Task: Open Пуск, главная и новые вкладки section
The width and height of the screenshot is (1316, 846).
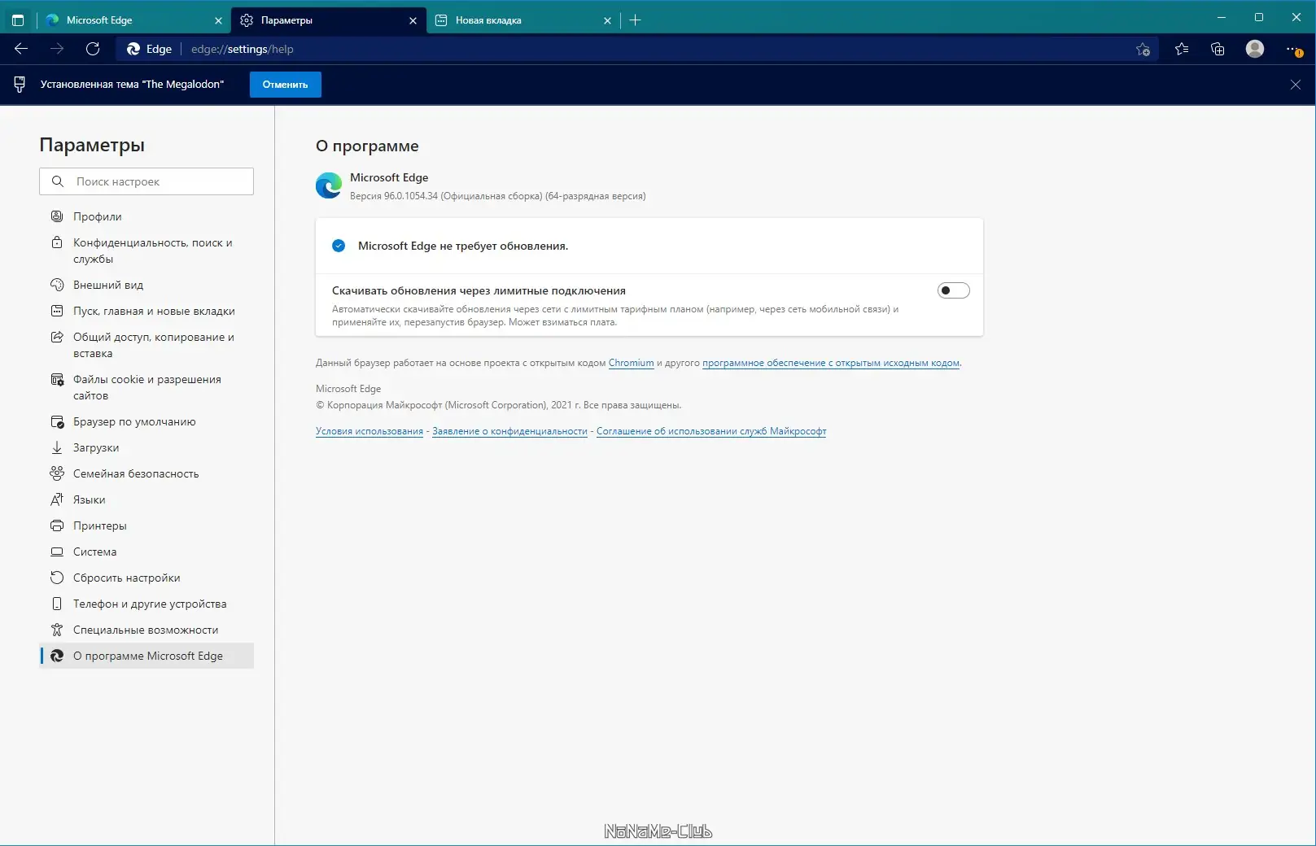Action: (x=146, y=311)
